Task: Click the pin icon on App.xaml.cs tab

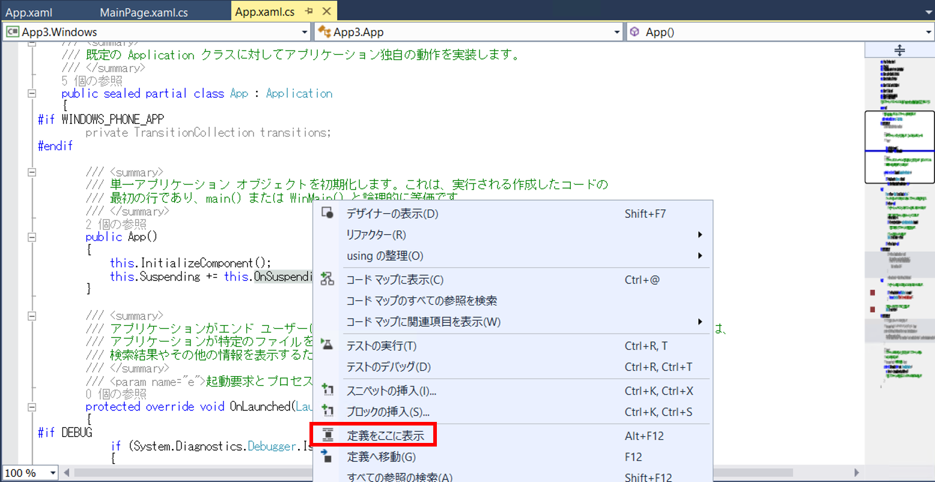Action: click(x=309, y=11)
